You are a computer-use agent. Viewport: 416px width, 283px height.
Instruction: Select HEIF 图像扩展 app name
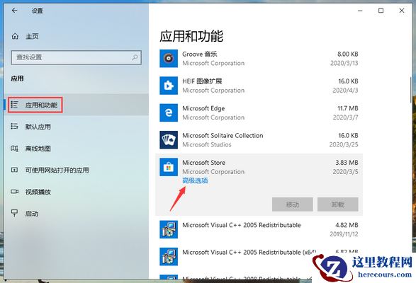[x=202, y=81]
